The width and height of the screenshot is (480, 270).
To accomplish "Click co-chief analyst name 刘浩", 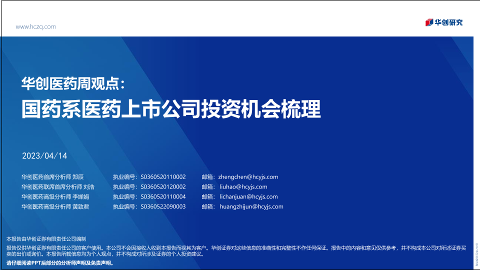I will pyautogui.click(x=88, y=187).
